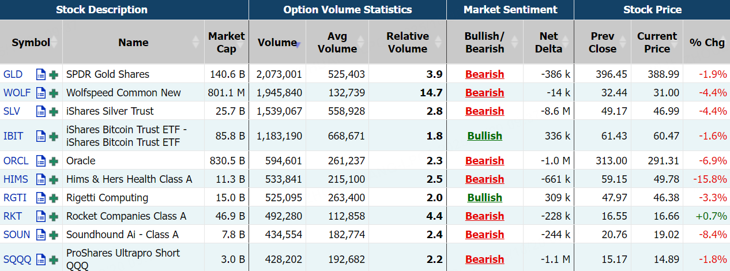Click the Name column header
Screen dimensions: 730x271
tap(133, 42)
